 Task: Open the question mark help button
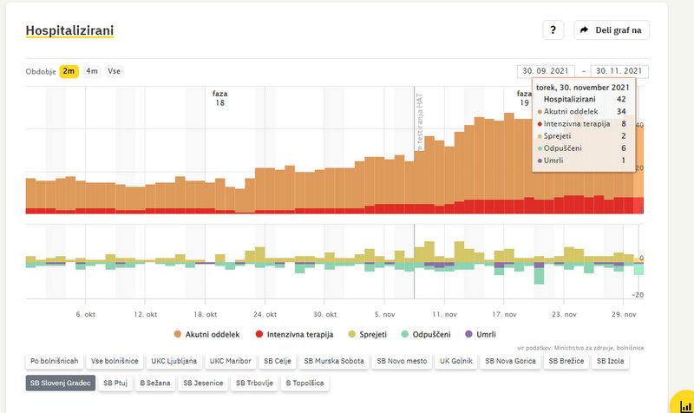pos(553,29)
